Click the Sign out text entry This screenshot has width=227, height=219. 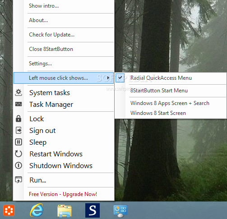[42, 131]
